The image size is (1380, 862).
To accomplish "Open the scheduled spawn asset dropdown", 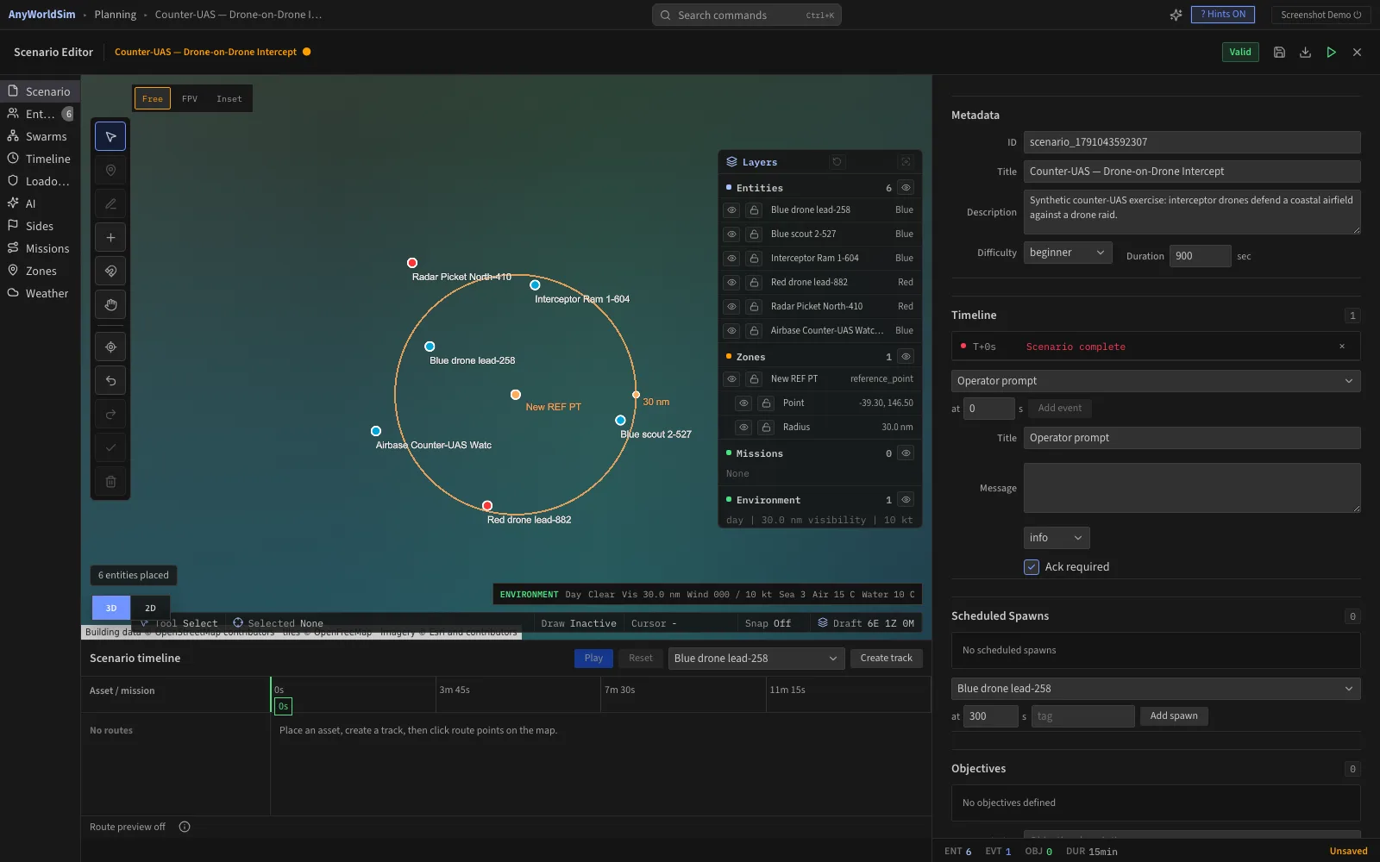I will (1156, 689).
